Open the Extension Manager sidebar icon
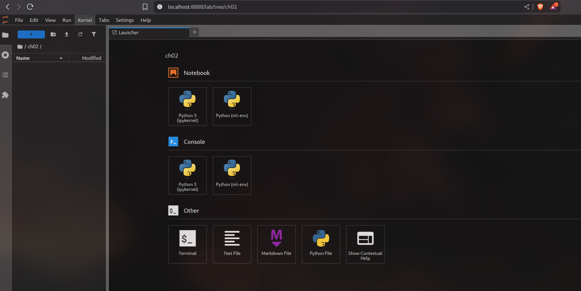 click(x=5, y=95)
